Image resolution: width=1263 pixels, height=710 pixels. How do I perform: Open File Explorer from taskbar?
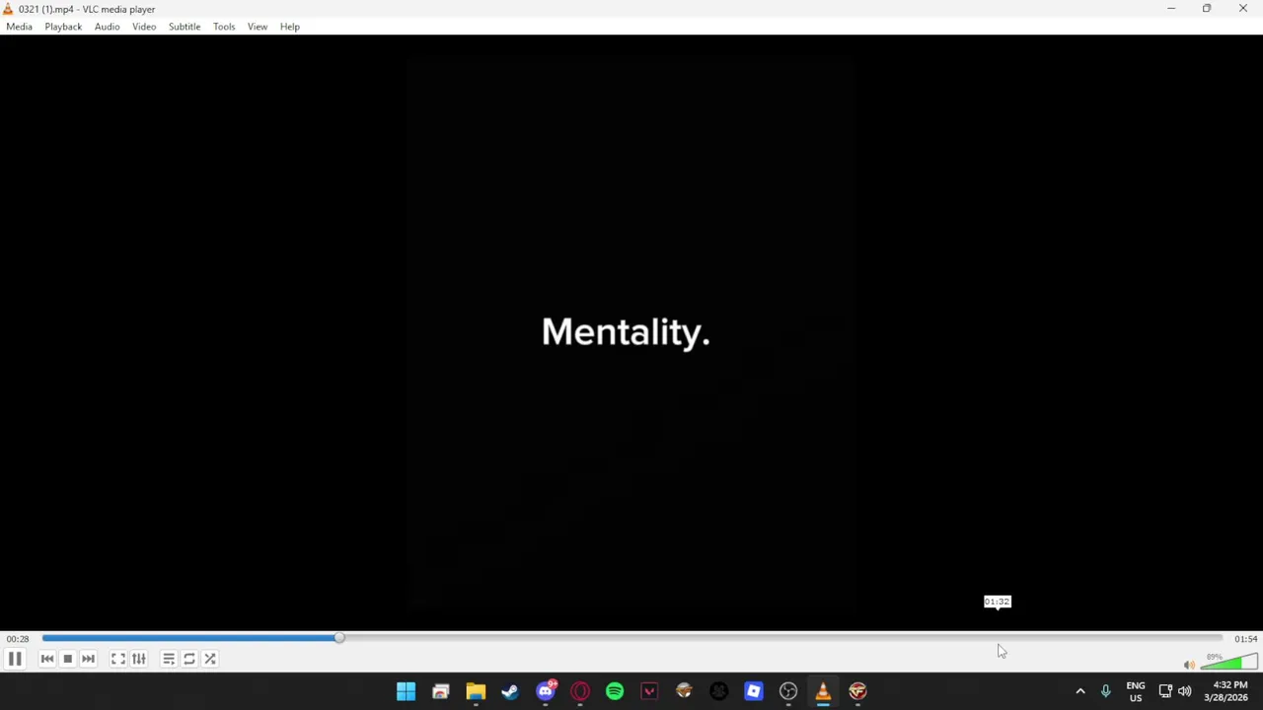[476, 691]
